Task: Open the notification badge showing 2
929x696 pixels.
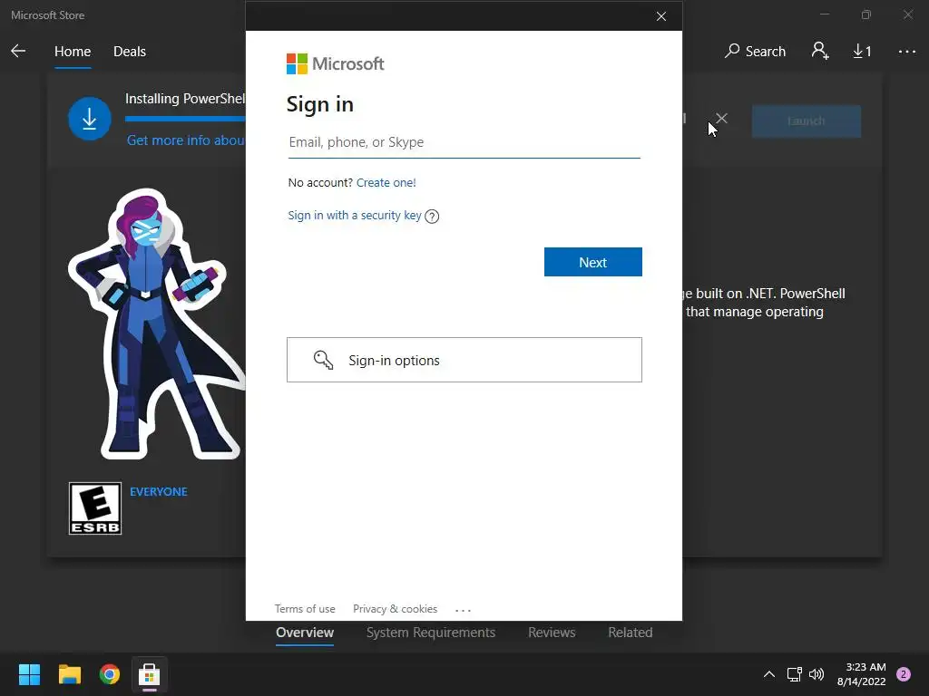Action: (x=904, y=674)
